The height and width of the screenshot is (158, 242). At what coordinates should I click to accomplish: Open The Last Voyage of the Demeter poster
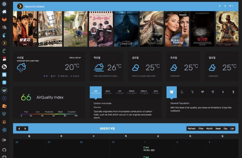[x=126, y=29]
